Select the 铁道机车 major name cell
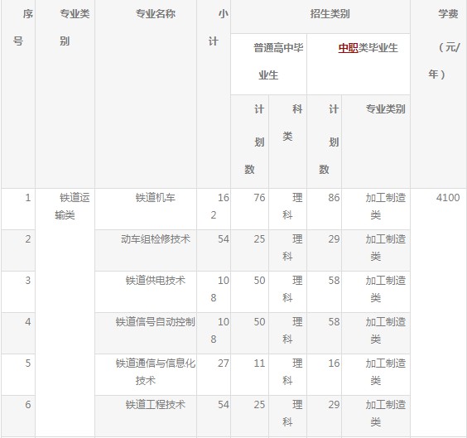Screen dimensions: 467x438 (146, 209)
